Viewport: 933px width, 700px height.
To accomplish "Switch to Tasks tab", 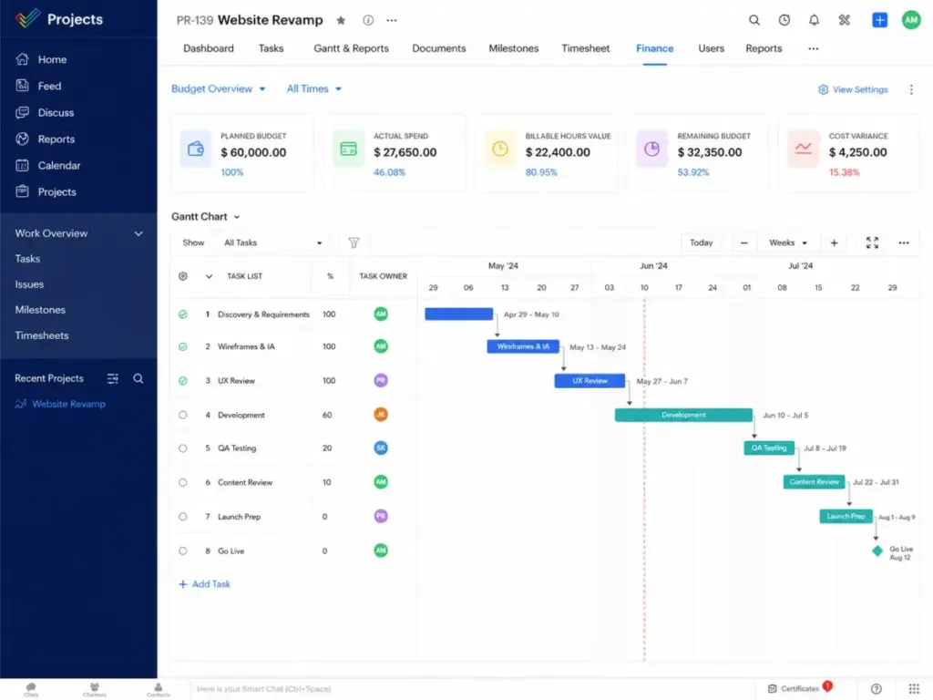I will click(x=271, y=49).
